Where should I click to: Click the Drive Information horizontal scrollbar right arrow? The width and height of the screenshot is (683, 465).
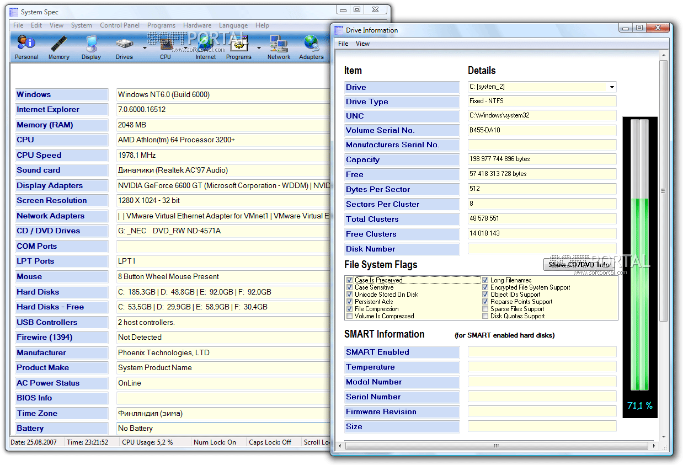pyautogui.click(x=654, y=446)
